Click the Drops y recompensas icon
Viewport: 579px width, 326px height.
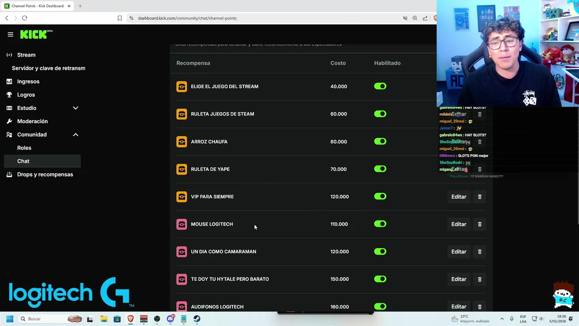9,174
